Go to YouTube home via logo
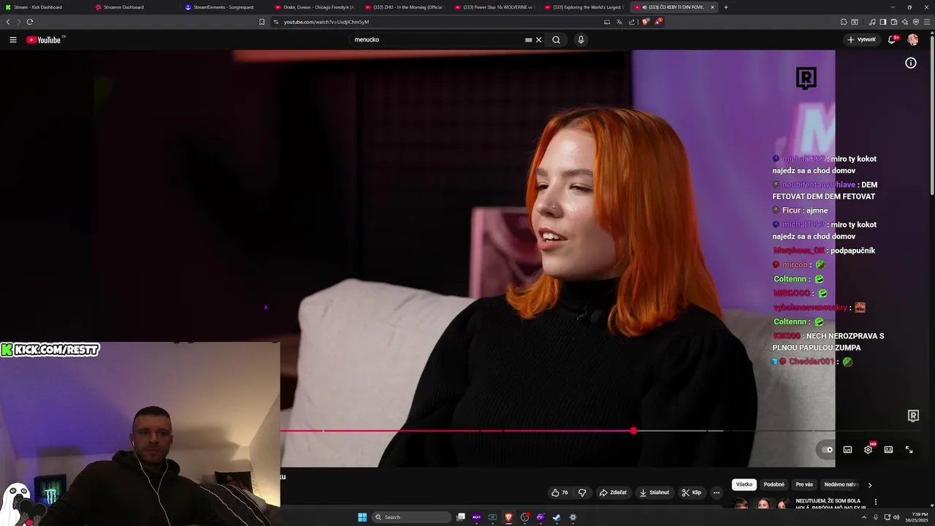 tap(45, 39)
